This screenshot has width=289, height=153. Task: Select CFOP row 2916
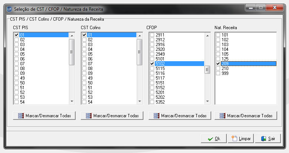(x=177, y=44)
